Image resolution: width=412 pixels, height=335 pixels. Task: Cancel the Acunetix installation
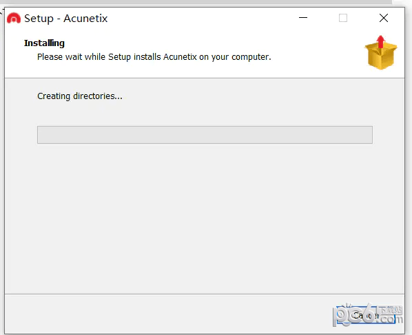[366, 315]
